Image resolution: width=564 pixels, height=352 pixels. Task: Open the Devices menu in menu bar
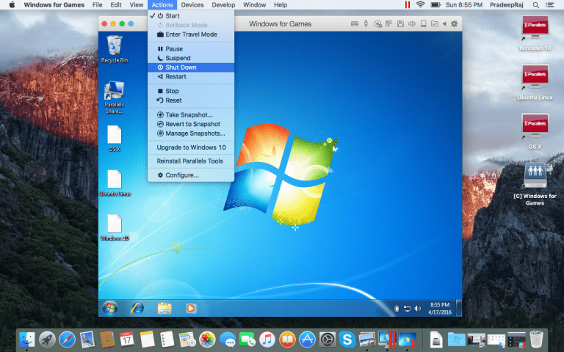click(192, 4)
